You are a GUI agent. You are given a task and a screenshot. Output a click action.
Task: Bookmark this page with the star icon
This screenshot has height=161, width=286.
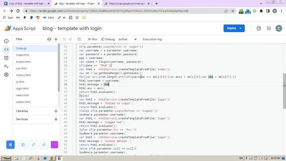click(x=233, y=11)
